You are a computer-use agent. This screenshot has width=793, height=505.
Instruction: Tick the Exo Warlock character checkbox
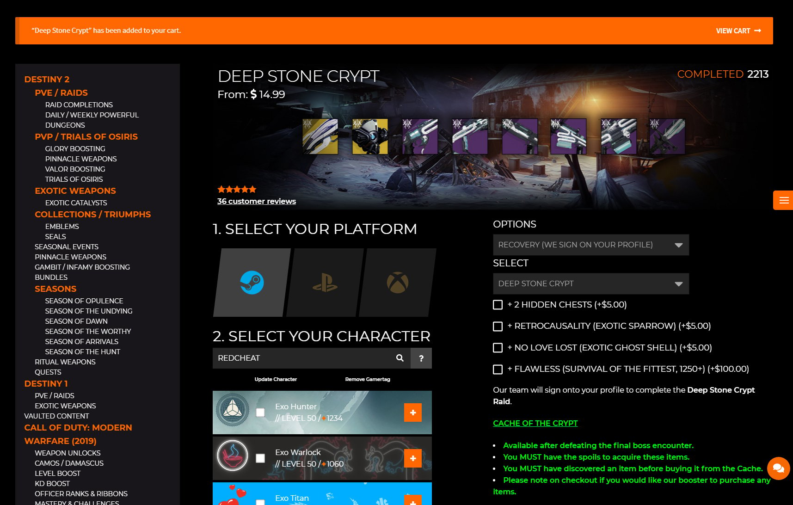[260, 458]
